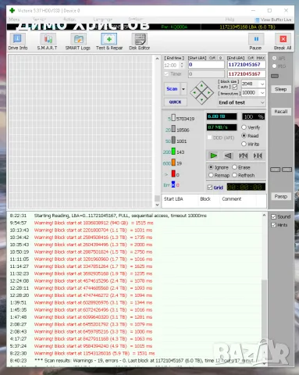Open the Help menu
This screenshot has width=299, height=375.
click(x=230, y=20)
